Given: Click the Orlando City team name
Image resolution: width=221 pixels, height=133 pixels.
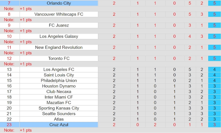Looking at the screenshot, I should pos(59,3).
